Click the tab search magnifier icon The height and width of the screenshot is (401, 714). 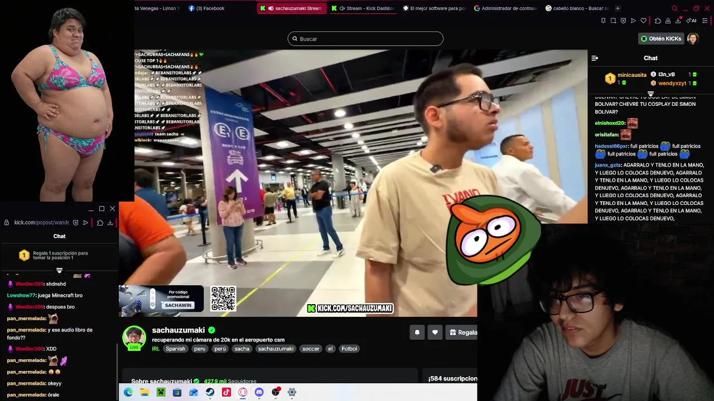(x=674, y=8)
